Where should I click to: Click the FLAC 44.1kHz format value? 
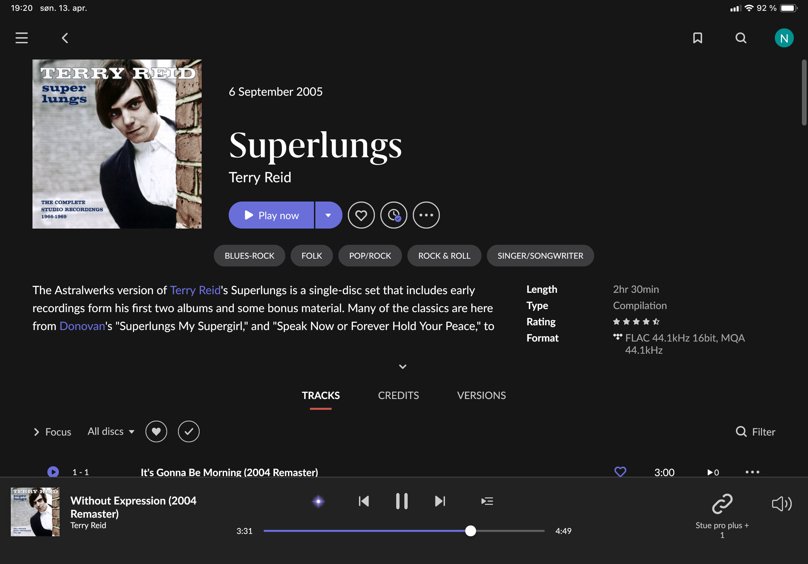[684, 344]
